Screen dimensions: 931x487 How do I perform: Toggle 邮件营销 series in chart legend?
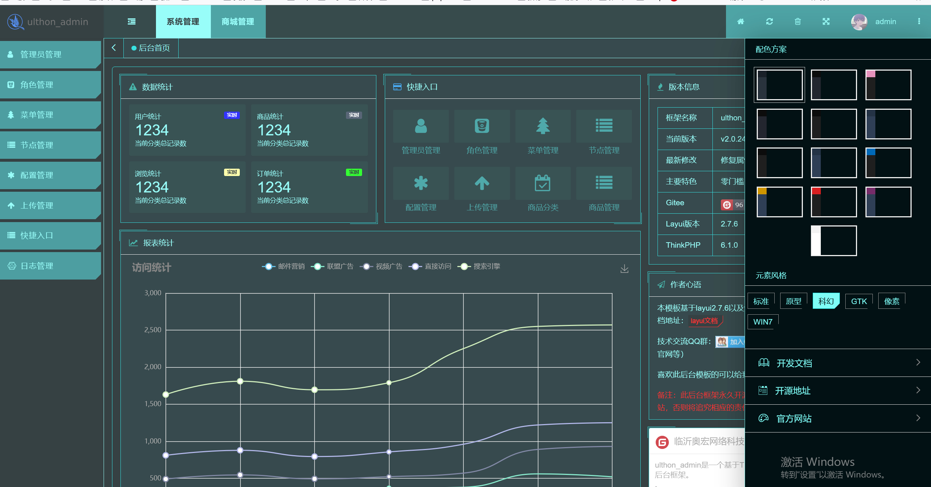(283, 266)
